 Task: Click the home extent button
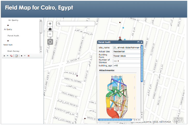coord(50,29)
